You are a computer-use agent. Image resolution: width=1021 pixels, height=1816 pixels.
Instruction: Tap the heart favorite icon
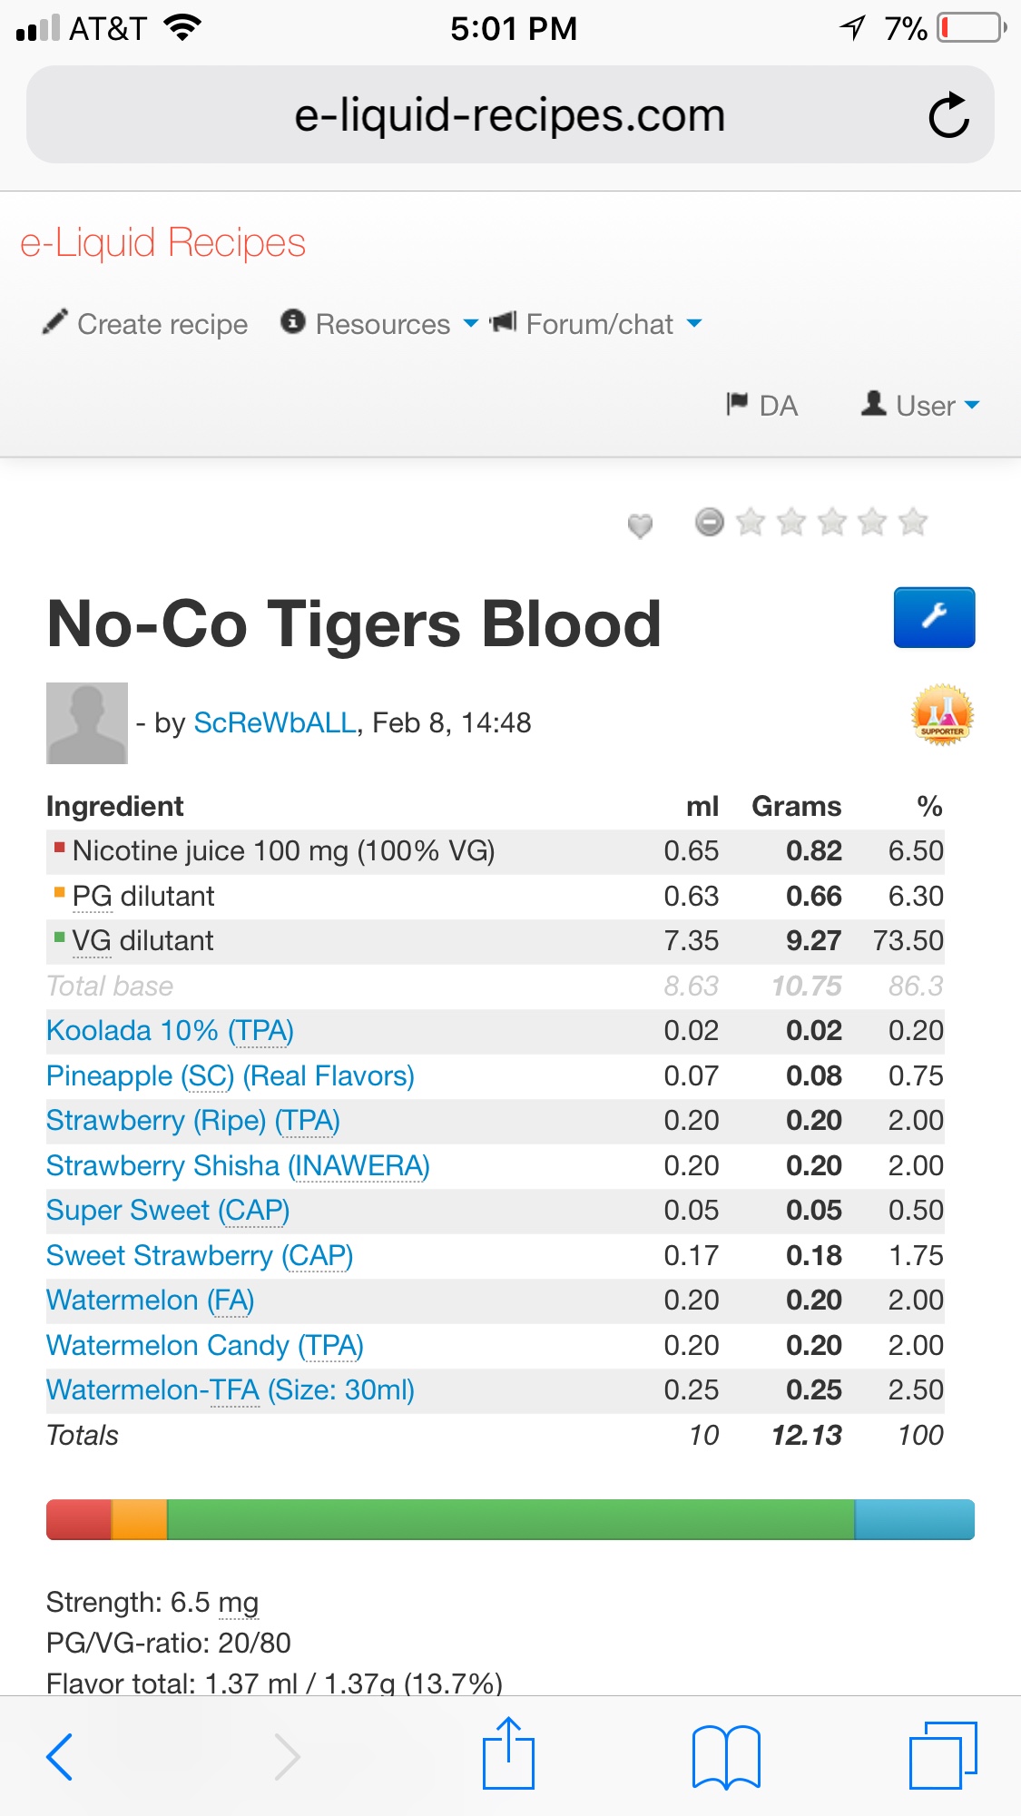point(640,525)
